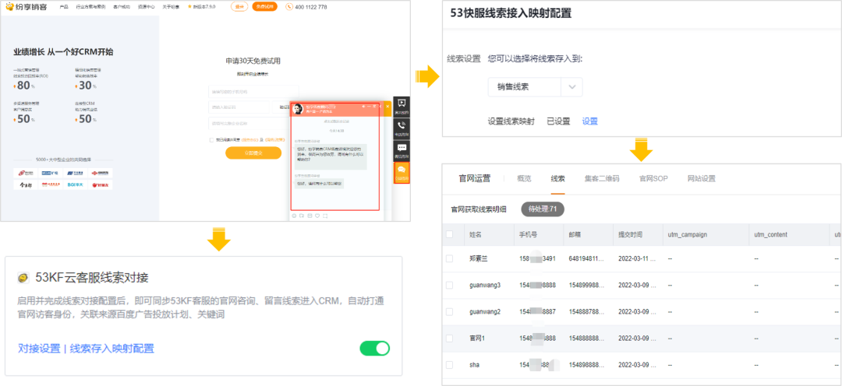Viewport: 842px width, 386px height.
Task: Open the 演示预约 demo booking sidebar icon
Action: point(402,107)
